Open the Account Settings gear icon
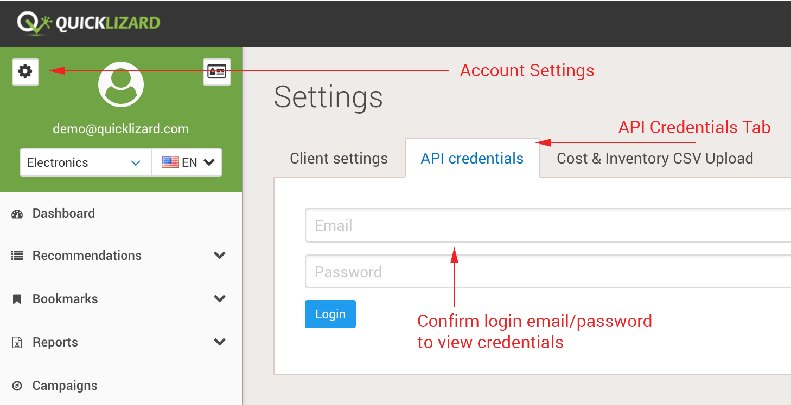Screen dimensions: 791x405 coord(25,72)
